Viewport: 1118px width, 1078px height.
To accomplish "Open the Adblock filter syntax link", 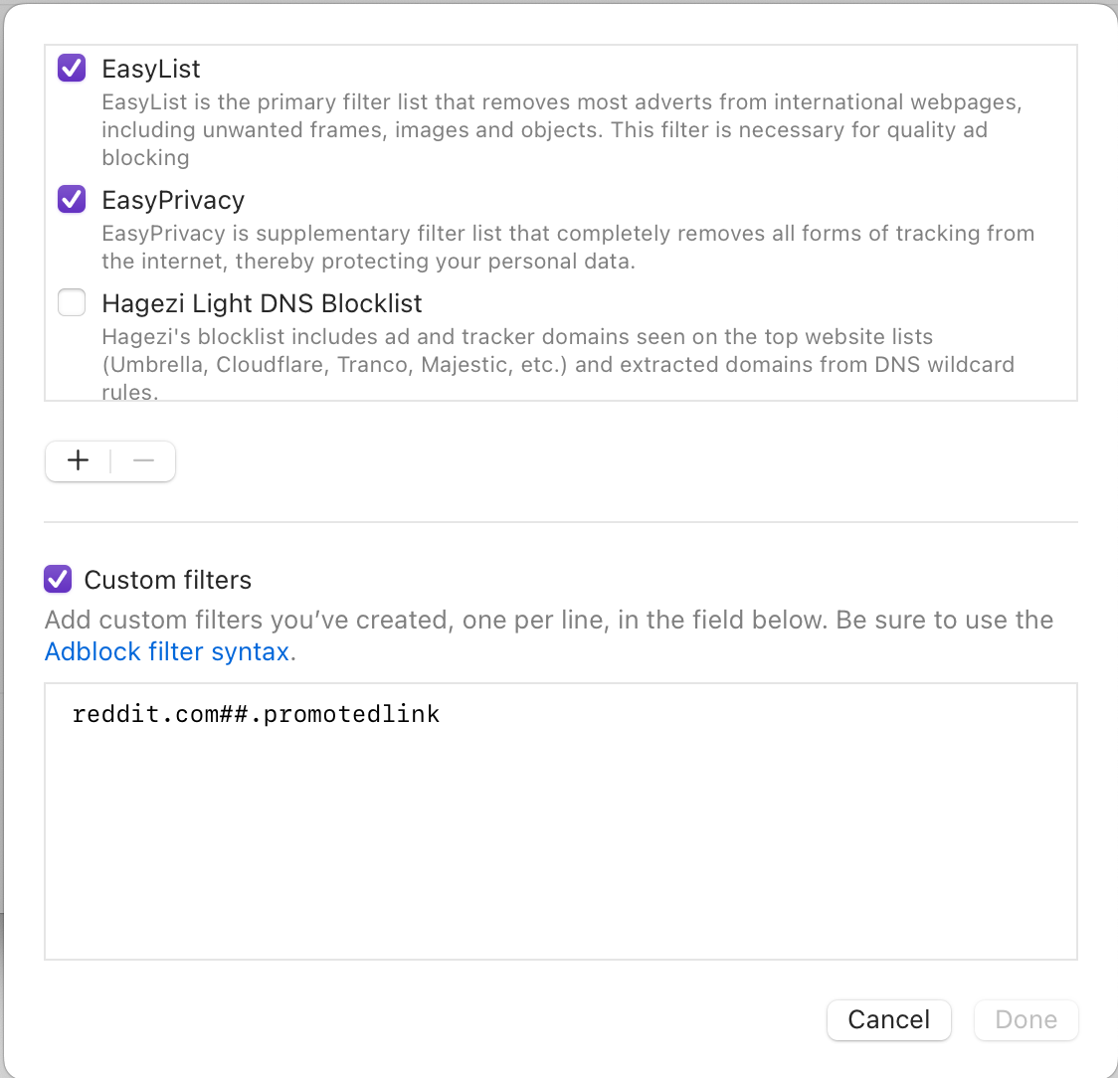I will pyautogui.click(x=167, y=651).
